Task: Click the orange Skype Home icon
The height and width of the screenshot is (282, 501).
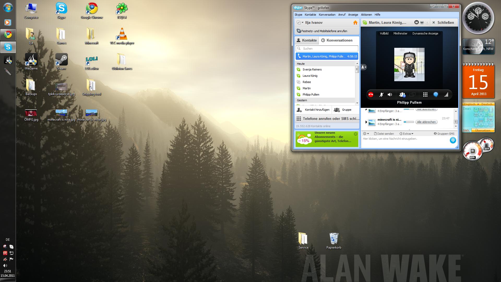Action: (355, 23)
